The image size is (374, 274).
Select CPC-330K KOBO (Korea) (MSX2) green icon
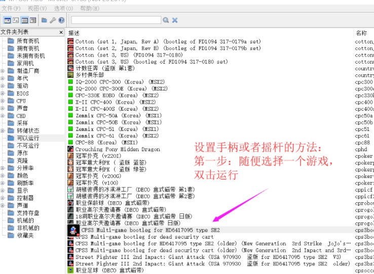(x=70, y=95)
